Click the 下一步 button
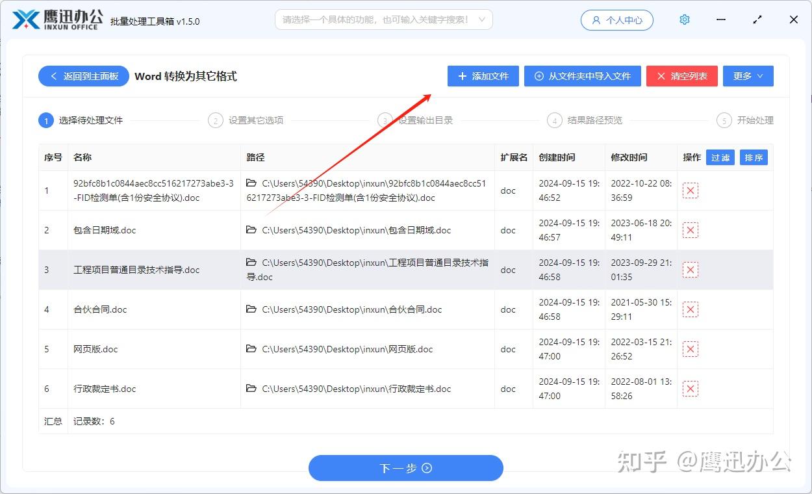 (x=405, y=467)
